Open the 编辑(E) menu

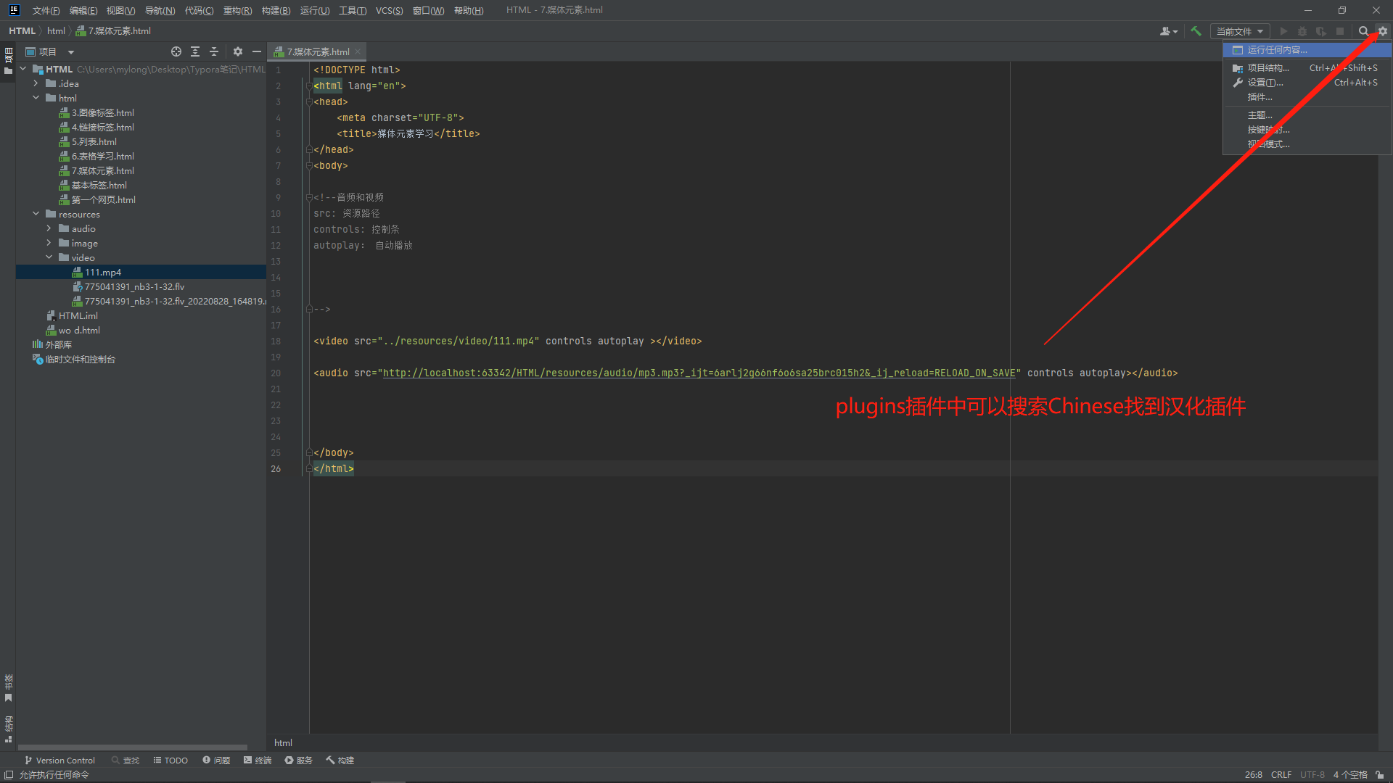(83, 10)
